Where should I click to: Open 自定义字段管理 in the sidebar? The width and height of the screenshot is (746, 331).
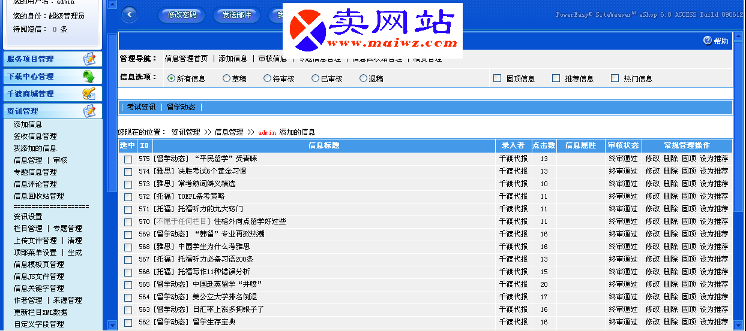pos(39,324)
